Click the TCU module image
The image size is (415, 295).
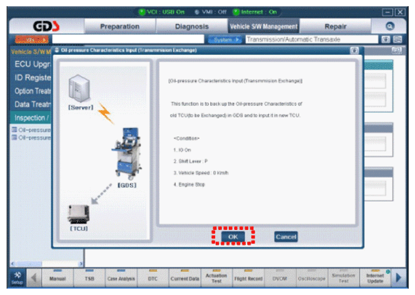click(78, 214)
